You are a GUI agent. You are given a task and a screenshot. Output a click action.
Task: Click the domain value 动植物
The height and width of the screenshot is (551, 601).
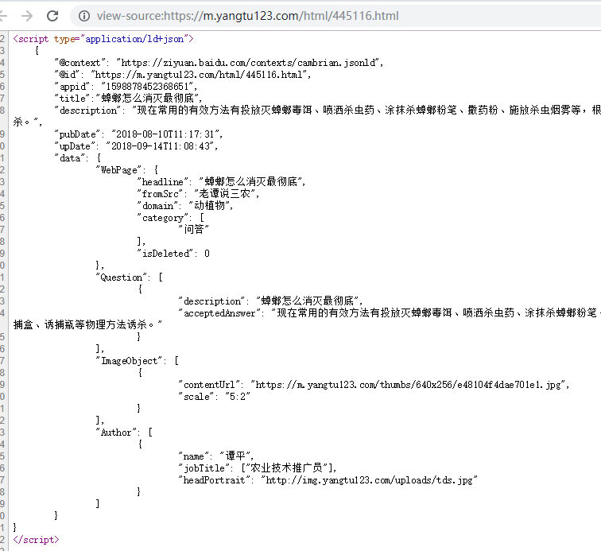[209, 205]
